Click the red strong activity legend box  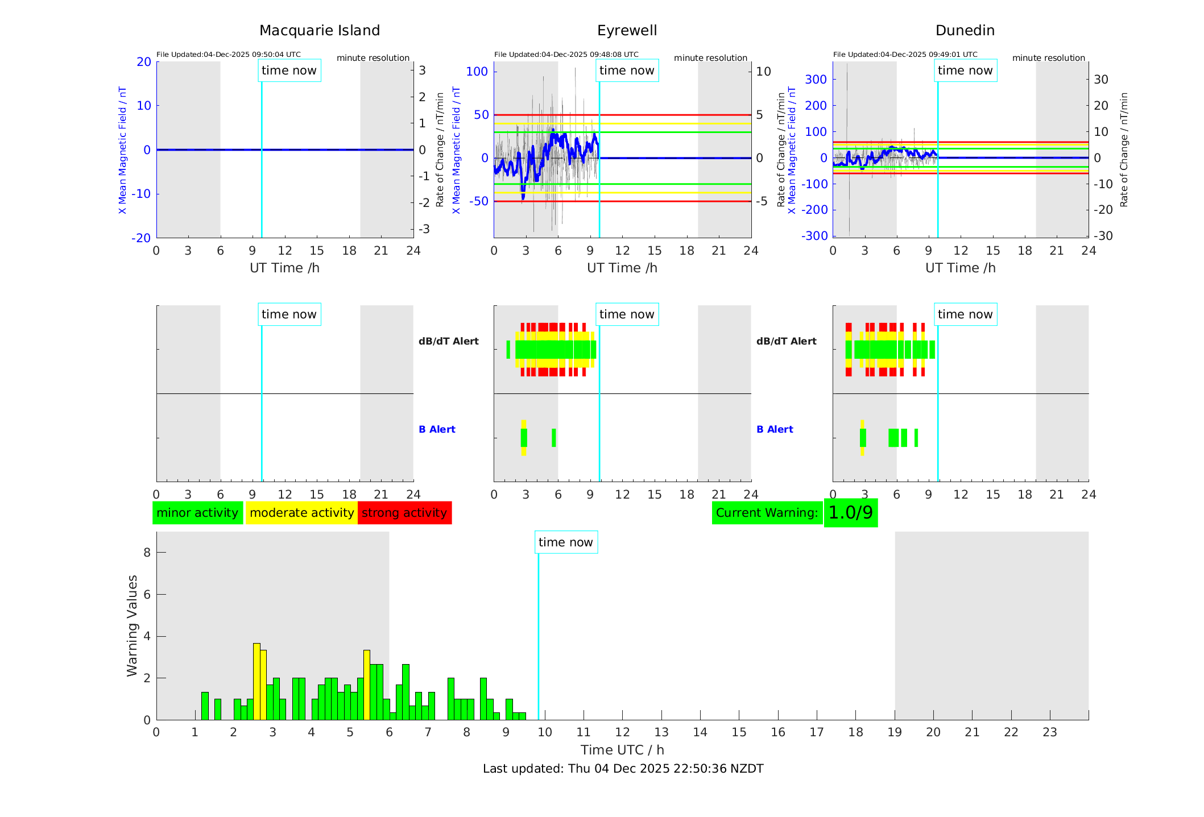point(404,513)
